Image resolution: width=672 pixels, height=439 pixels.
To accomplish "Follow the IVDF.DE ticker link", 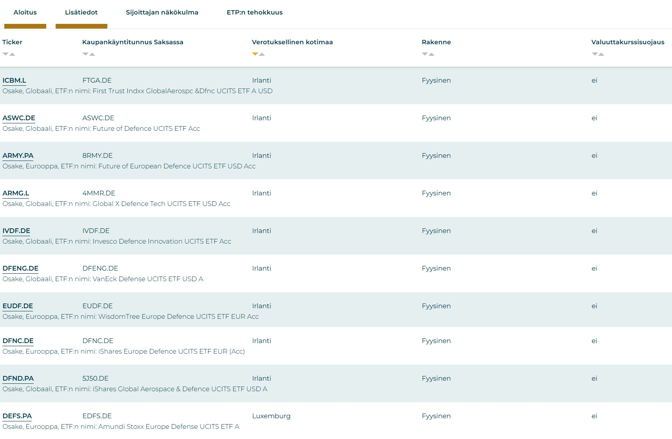I will 16,231.
